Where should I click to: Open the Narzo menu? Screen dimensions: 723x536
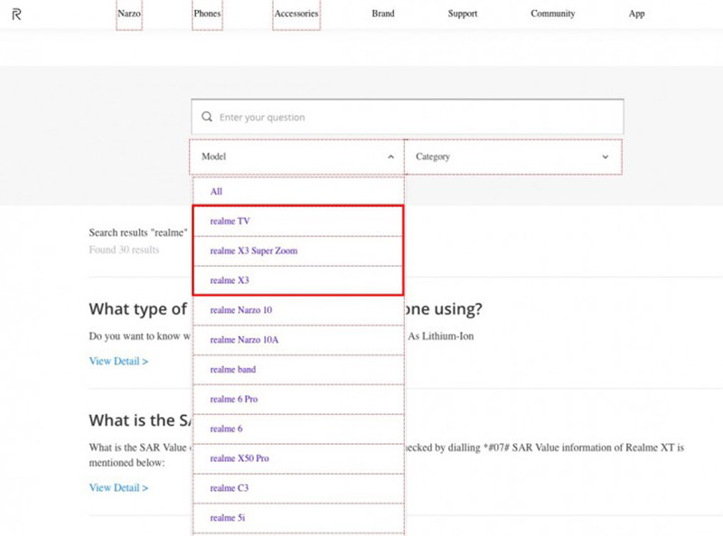tap(129, 14)
